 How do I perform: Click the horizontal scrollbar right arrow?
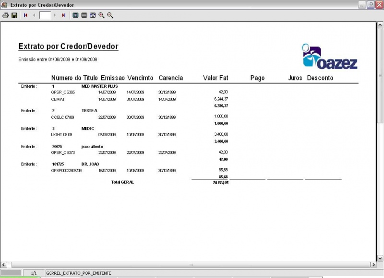(373, 265)
